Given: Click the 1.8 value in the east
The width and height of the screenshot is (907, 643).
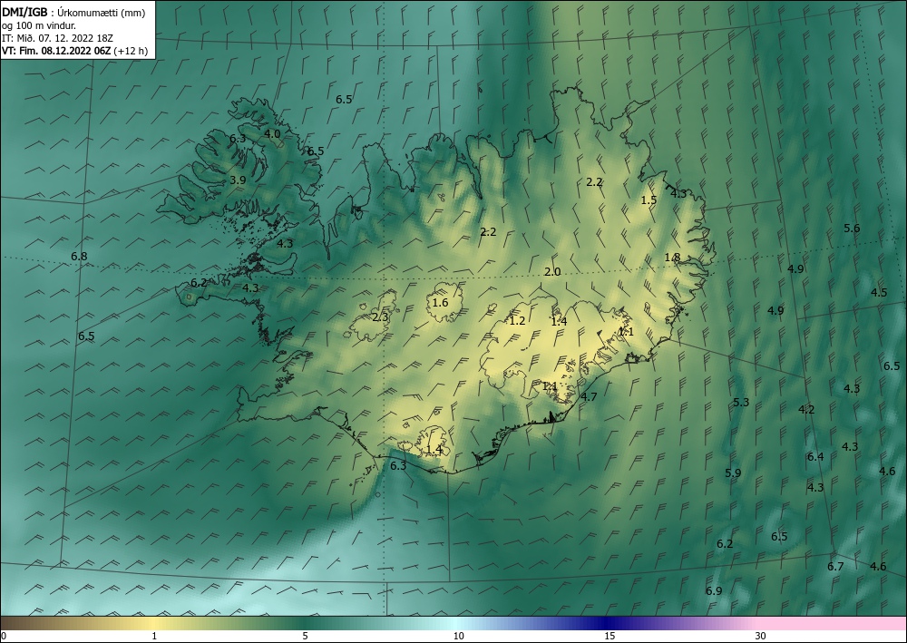Looking at the screenshot, I should pos(672,258).
